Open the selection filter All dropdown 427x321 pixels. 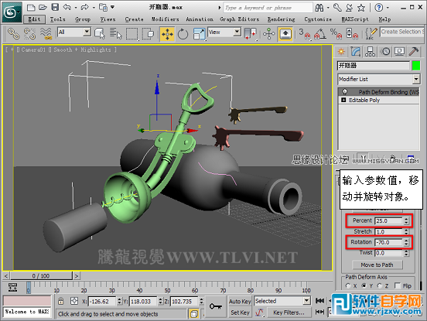[87, 32]
